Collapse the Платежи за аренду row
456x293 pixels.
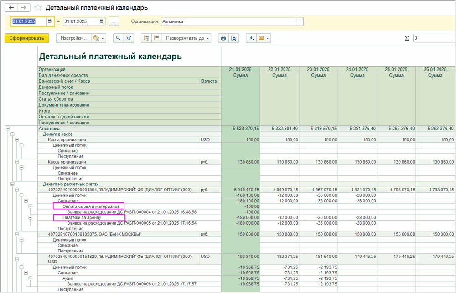pyautogui.click(x=31, y=218)
